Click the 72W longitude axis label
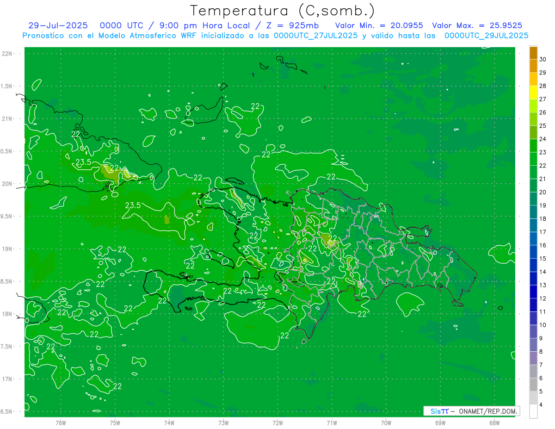Screen dimensions: 555x429 [277, 423]
